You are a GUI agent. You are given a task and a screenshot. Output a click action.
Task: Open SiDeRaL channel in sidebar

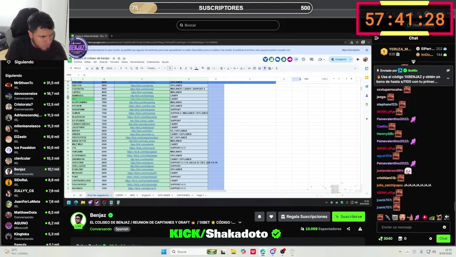click(x=32, y=182)
